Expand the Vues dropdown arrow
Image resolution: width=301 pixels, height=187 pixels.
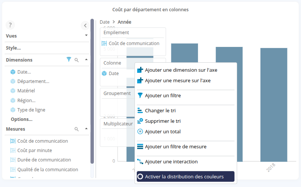click(86, 35)
